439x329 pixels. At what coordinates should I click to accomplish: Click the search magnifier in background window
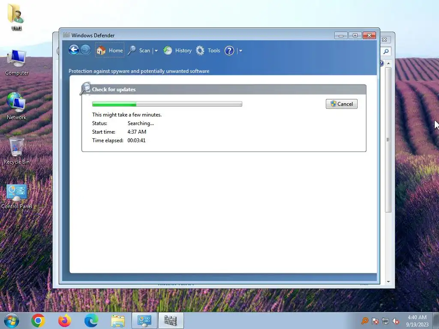coord(386,51)
